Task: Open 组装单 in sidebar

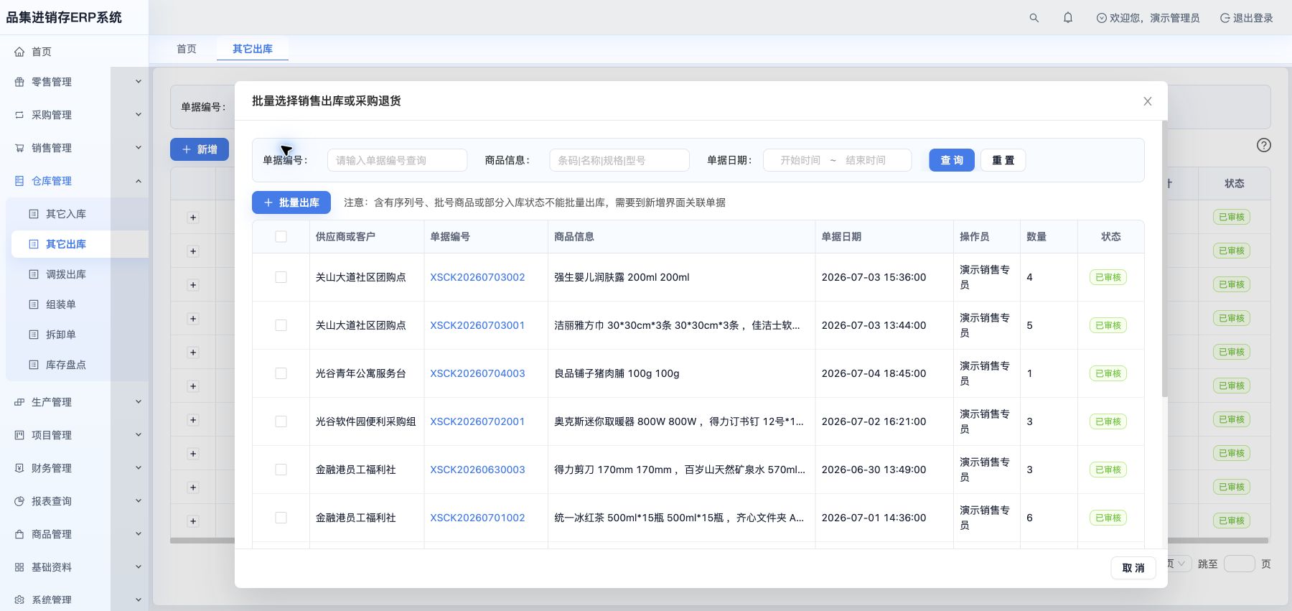Action: tap(61, 304)
